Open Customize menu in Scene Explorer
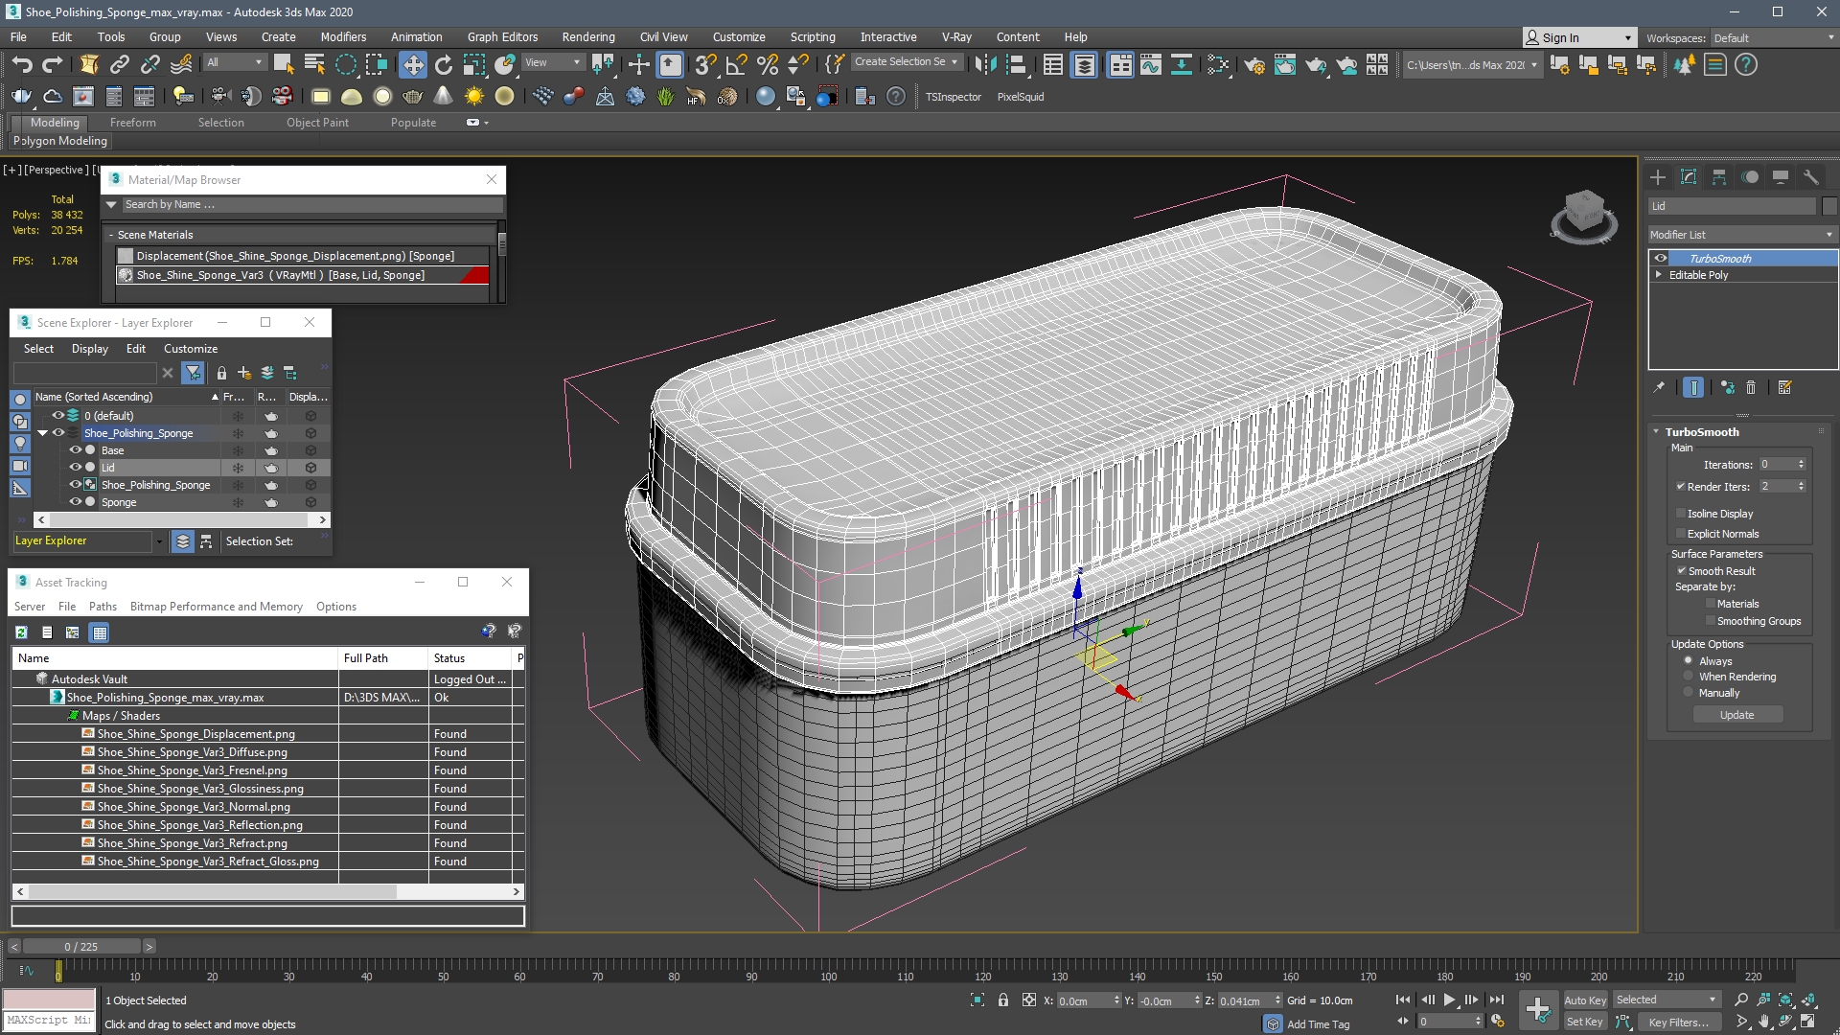Screen dimensions: 1840x1035 click(x=191, y=349)
